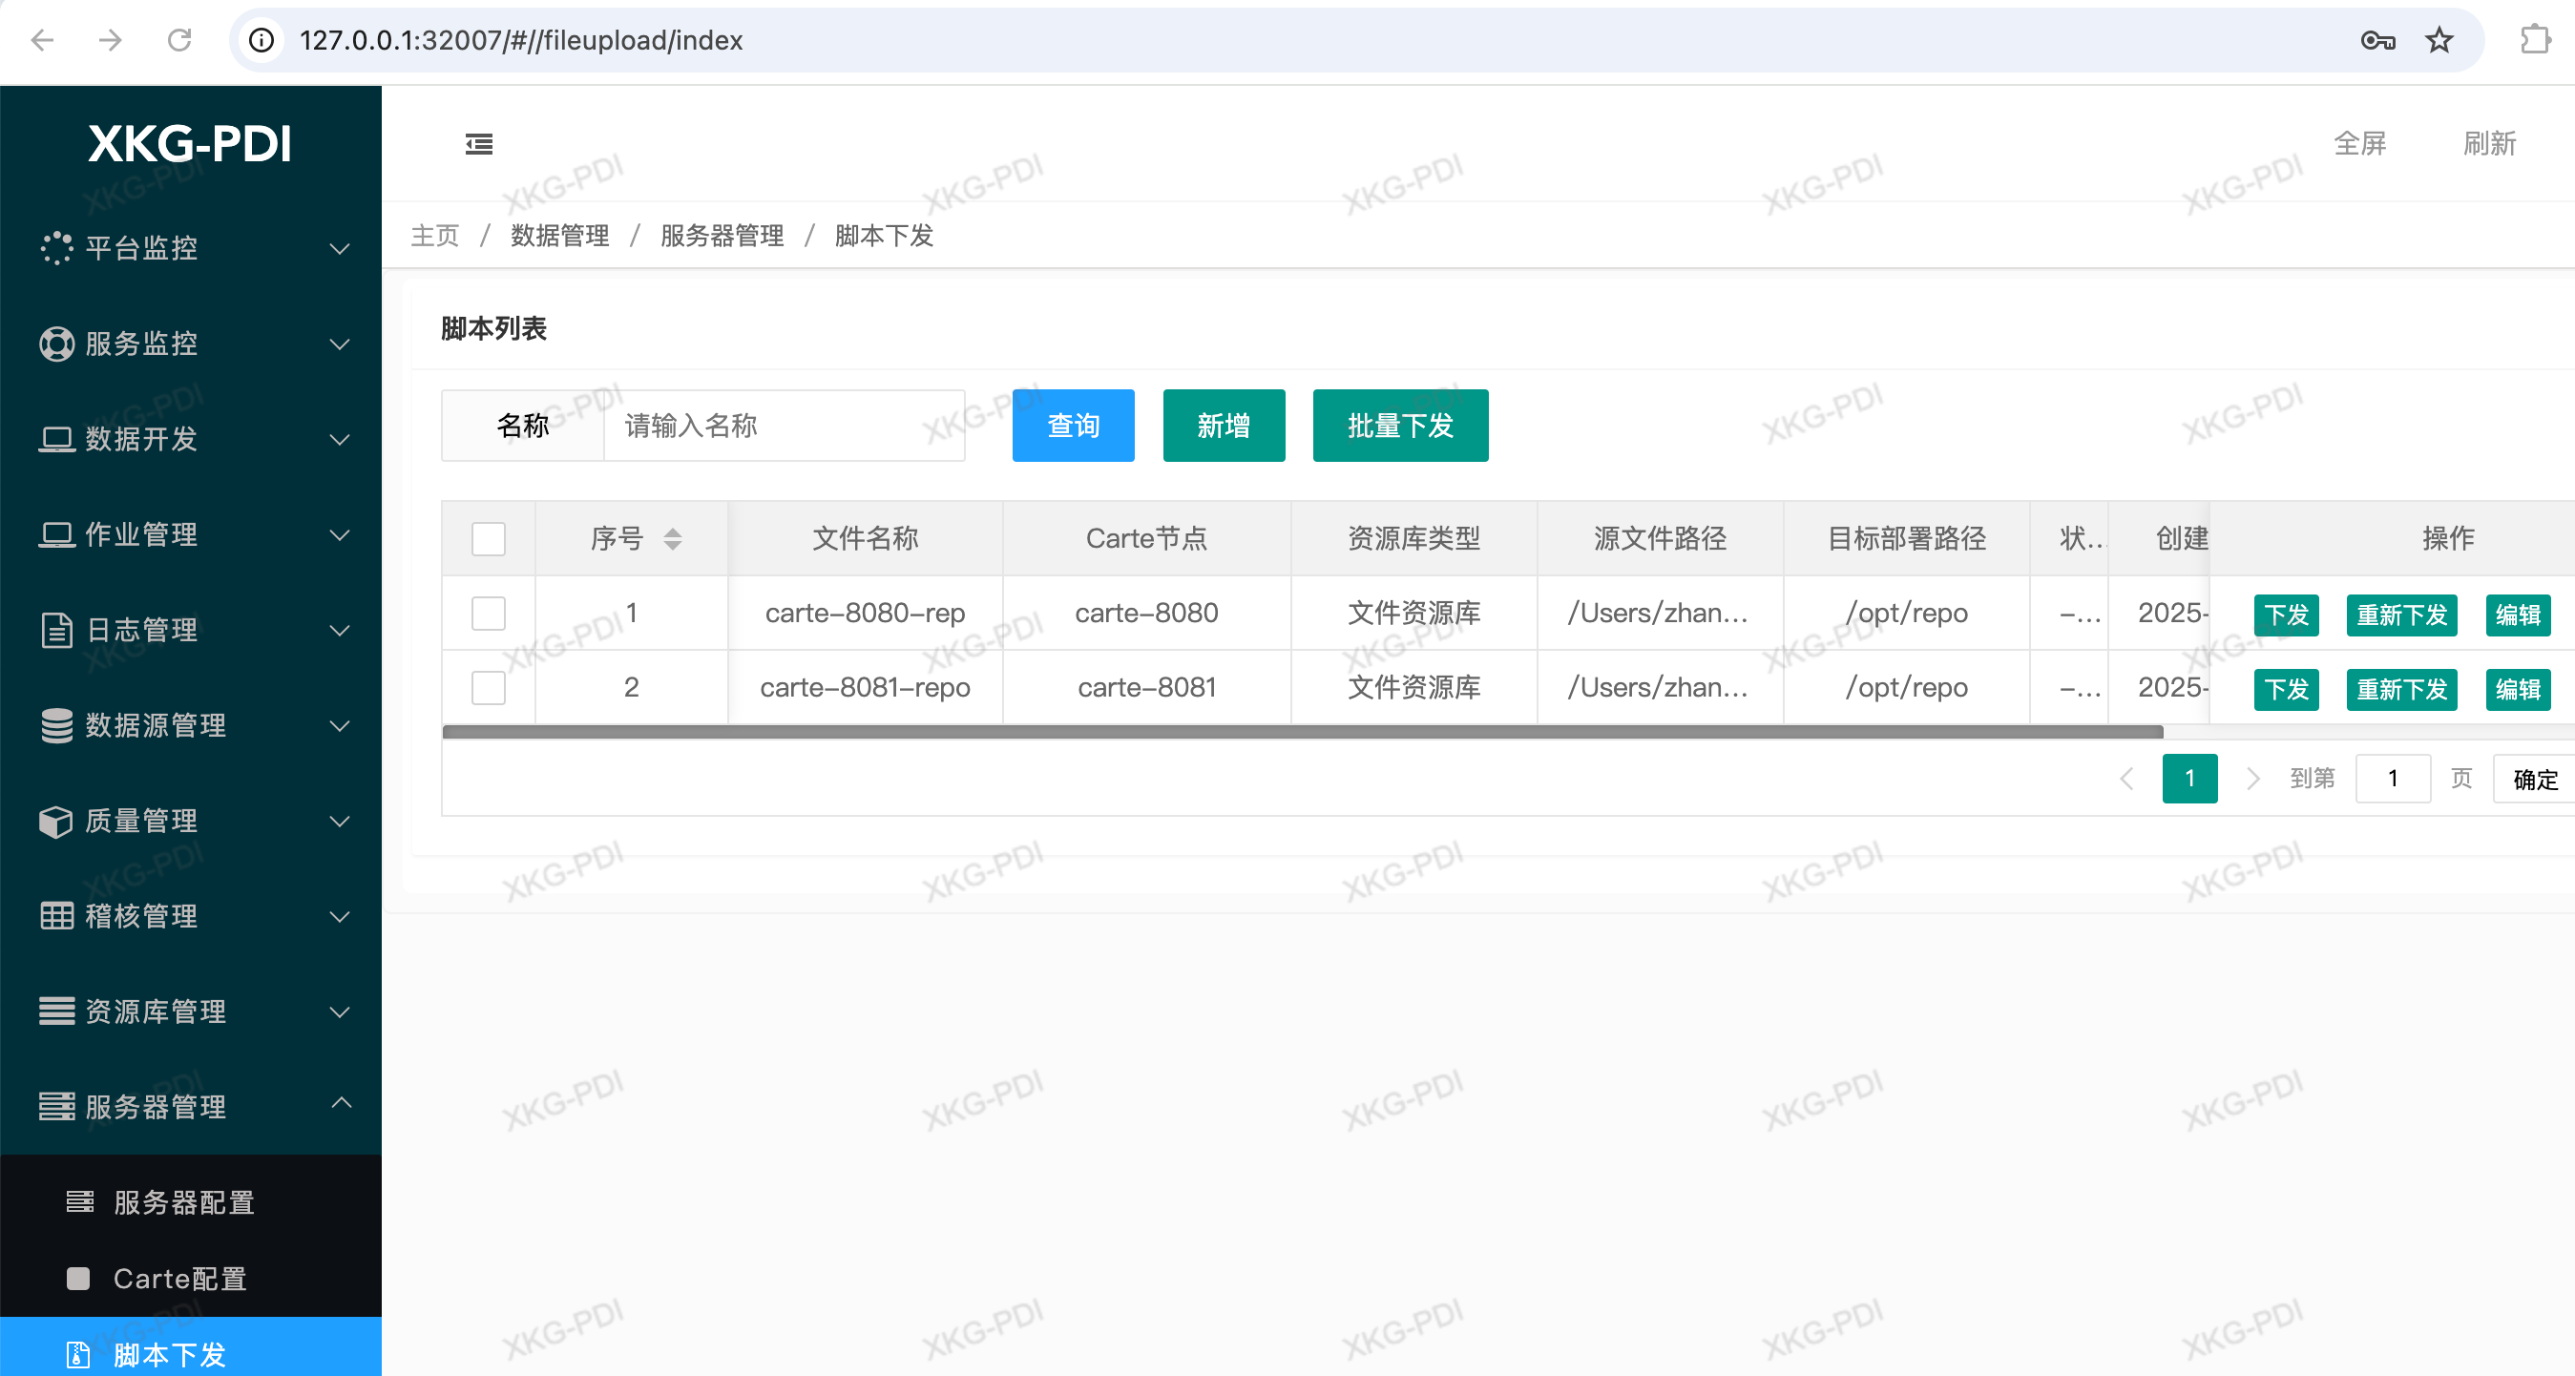
Task: Toggle the select-all header checkbox
Action: (x=488, y=538)
